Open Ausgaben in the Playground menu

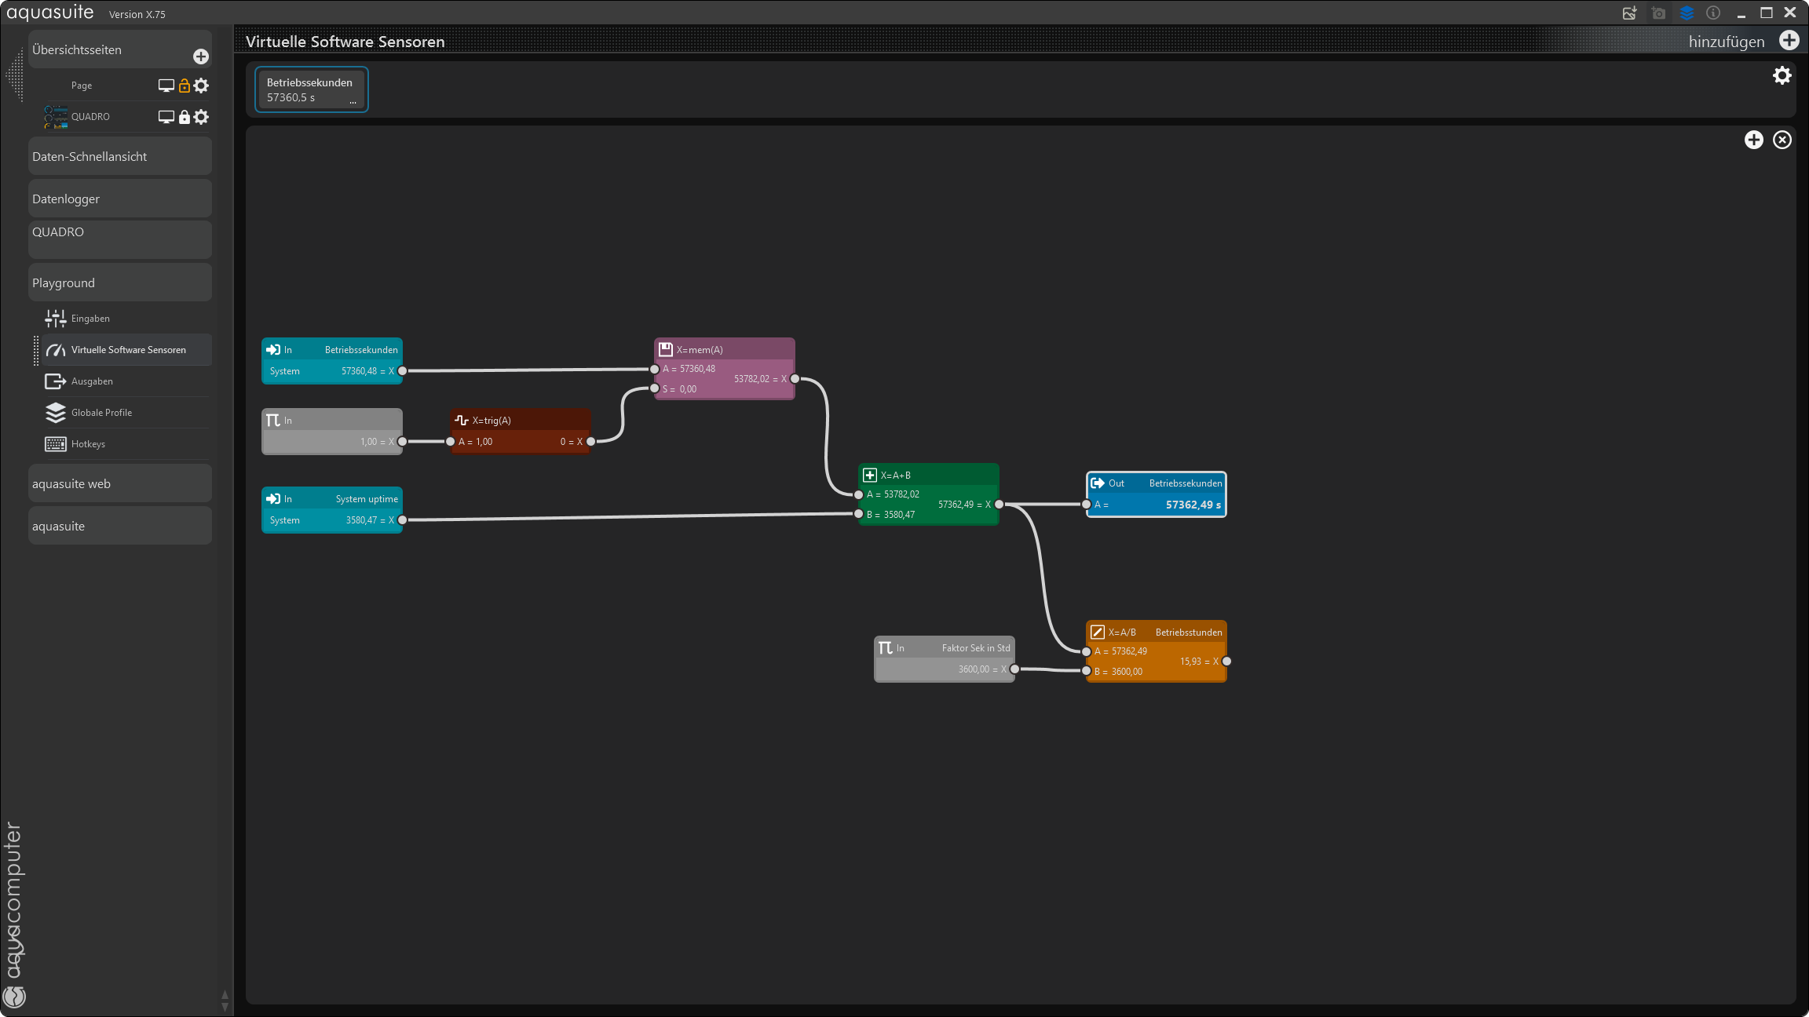tap(92, 381)
